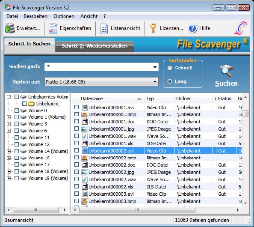The height and width of the screenshot is (227, 254).
Task: Click bitmap icon of Unbekannt000001.bmp
Action: (85, 114)
